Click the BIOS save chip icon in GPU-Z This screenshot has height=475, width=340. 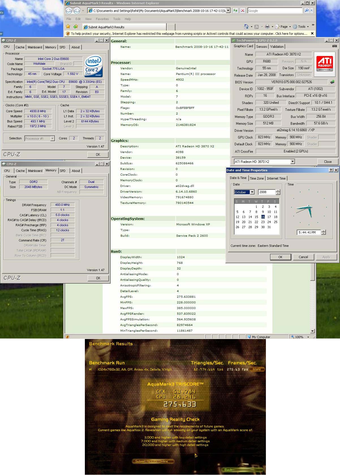tap(332, 82)
